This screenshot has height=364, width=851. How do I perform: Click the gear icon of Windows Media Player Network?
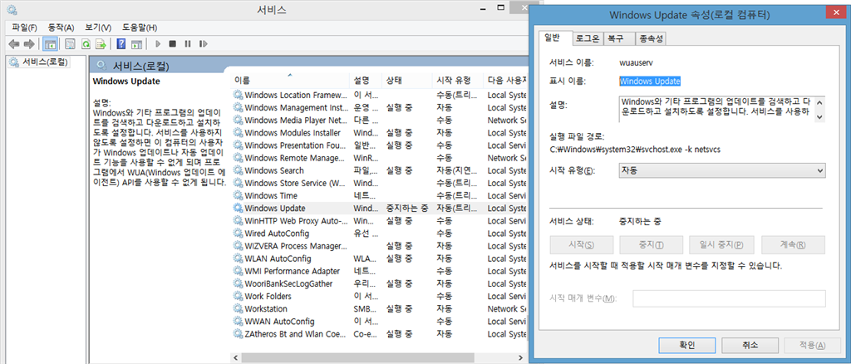(x=239, y=120)
